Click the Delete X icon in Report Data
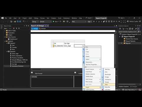The width and height of the screenshot is (142, 107). [14, 28]
